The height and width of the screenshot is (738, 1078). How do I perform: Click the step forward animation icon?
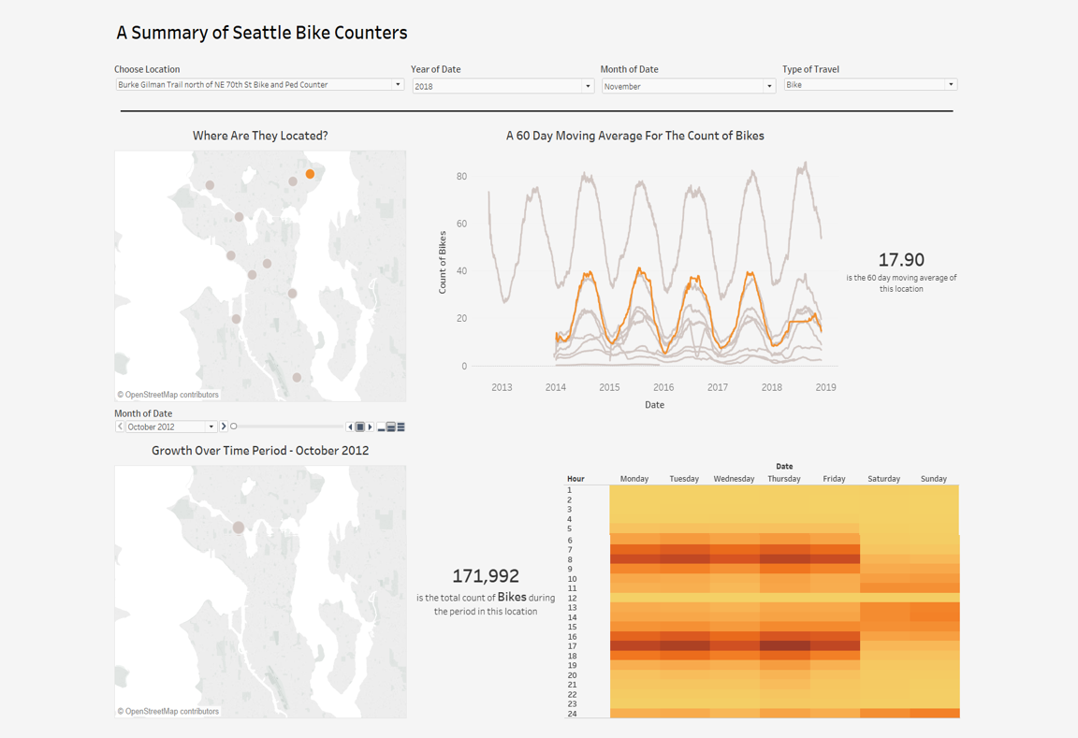tap(370, 427)
